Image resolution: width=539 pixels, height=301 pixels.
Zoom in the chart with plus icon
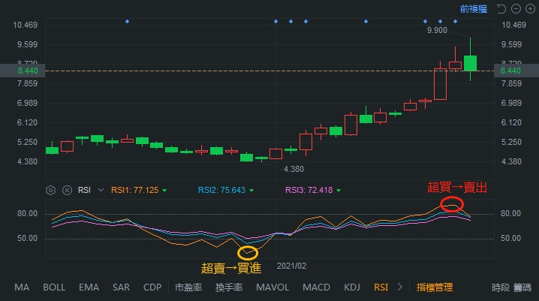tap(530, 8)
